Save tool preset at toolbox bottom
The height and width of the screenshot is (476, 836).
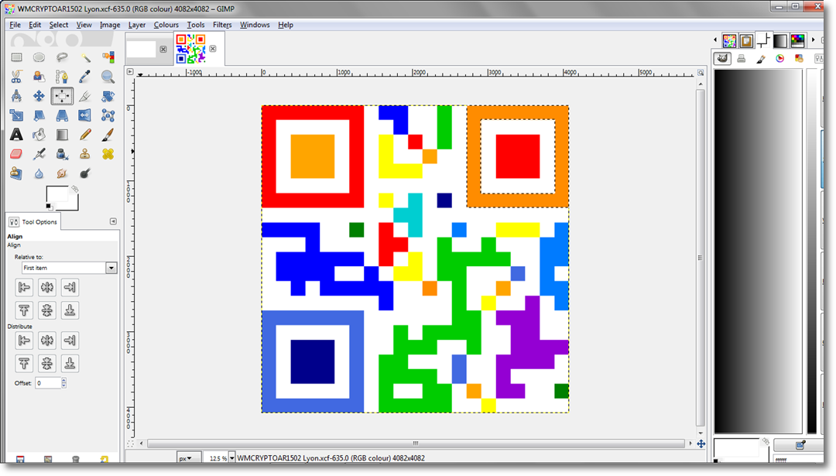point(20,460)
